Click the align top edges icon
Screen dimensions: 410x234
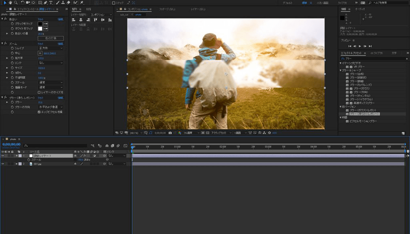coord(95,20)
